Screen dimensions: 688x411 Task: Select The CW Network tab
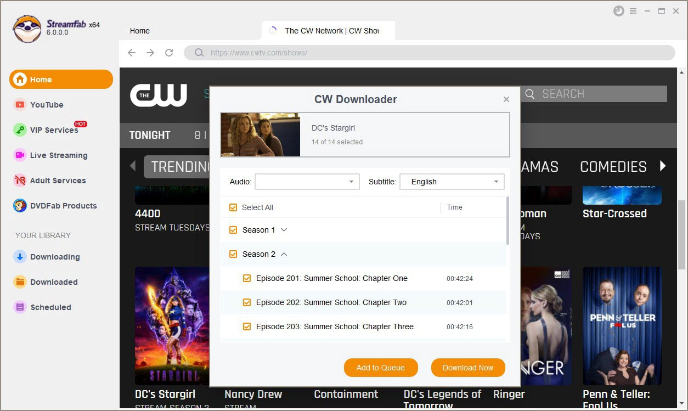coord(328,31)
